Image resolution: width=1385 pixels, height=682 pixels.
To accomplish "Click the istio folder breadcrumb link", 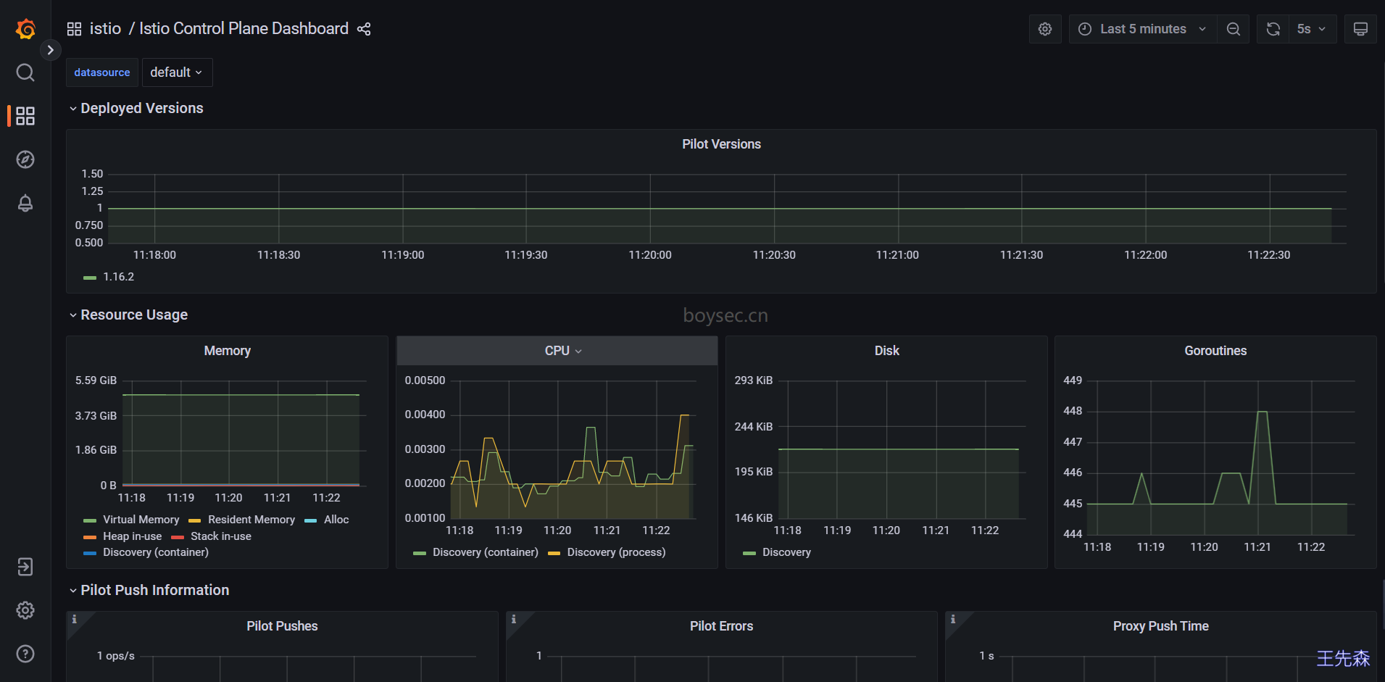I will (105, 29).
